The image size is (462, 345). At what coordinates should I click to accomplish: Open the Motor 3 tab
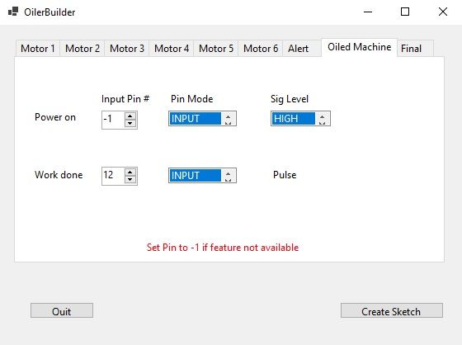click(x=127, y=49)
